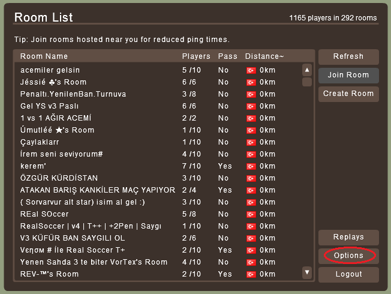Screen dimensions: 391x294
Task: Select room 'REal SOccer'
Action: click(x=158, y=214)
